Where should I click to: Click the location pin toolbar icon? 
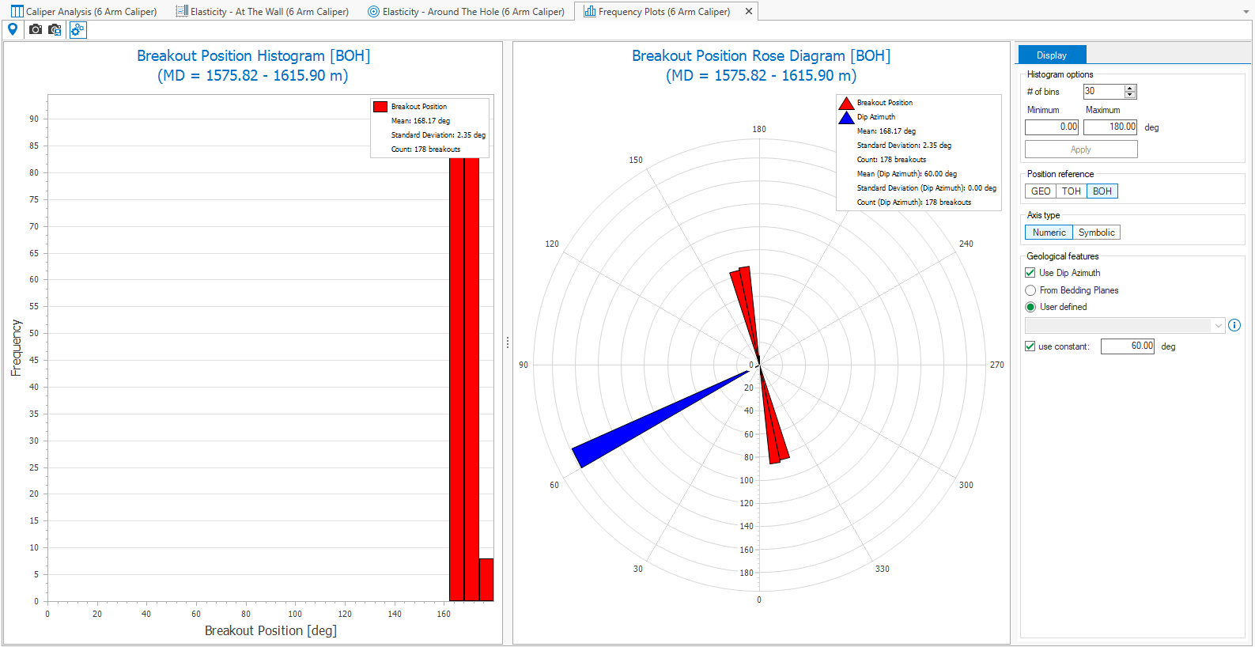tap(13, 29)
